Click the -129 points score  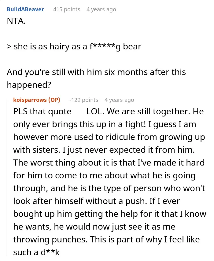84,100
